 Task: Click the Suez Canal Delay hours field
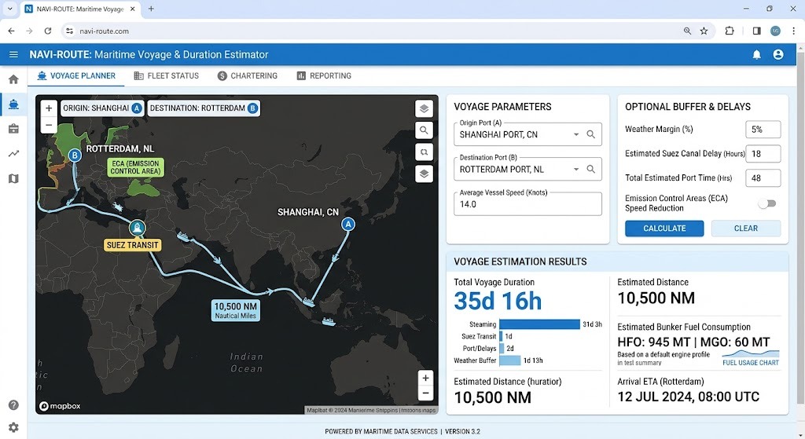click(763, 153)
